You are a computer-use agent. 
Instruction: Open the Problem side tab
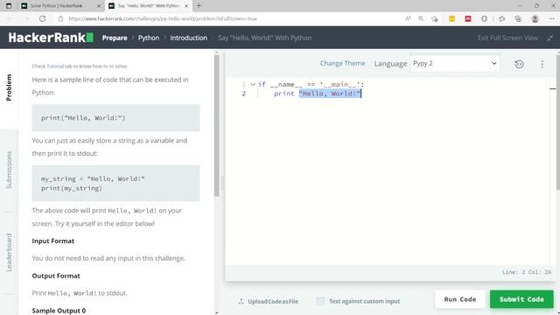pos(9,87)
